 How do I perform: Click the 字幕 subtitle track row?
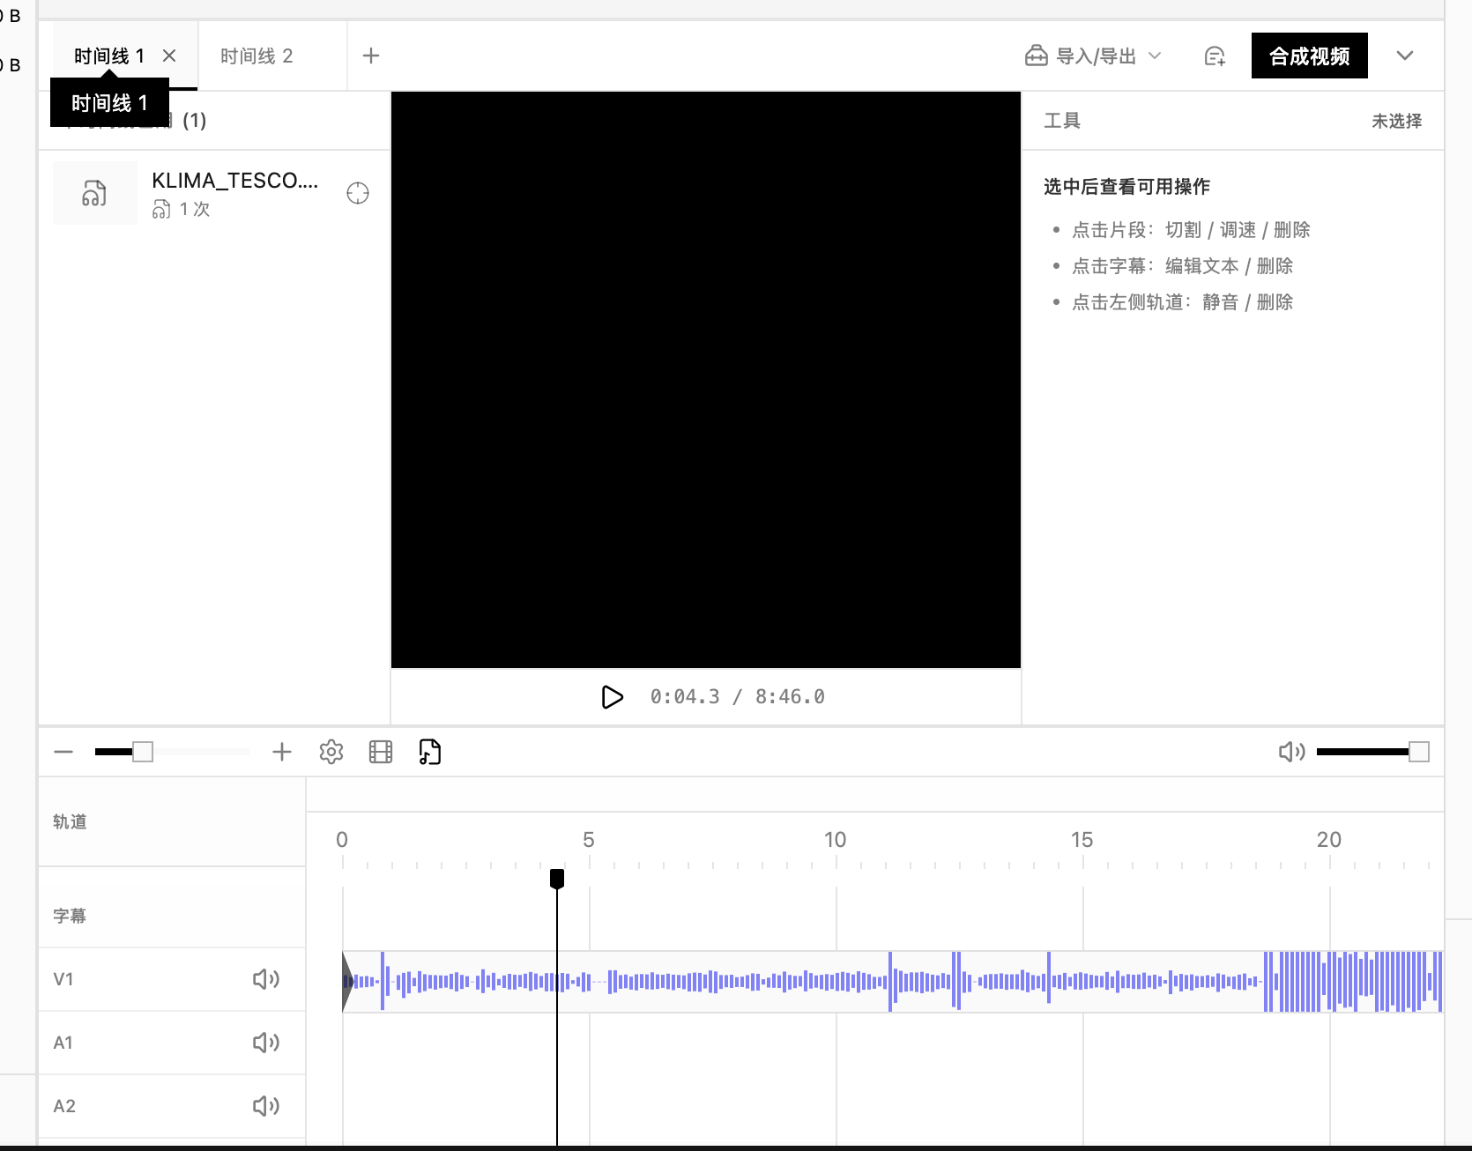[172, 916]
